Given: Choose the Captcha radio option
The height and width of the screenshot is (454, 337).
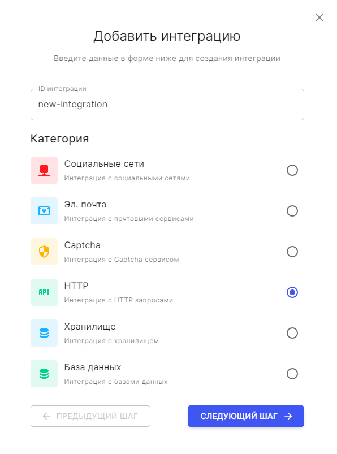Looking at the screenshot, I should pyautogui.click(x=292, y=252).
